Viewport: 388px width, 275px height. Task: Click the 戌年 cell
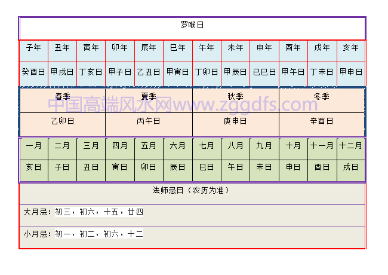point(322,51)
